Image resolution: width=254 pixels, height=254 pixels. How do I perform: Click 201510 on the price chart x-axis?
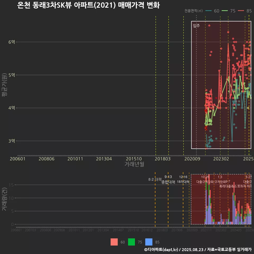[134, 159]
